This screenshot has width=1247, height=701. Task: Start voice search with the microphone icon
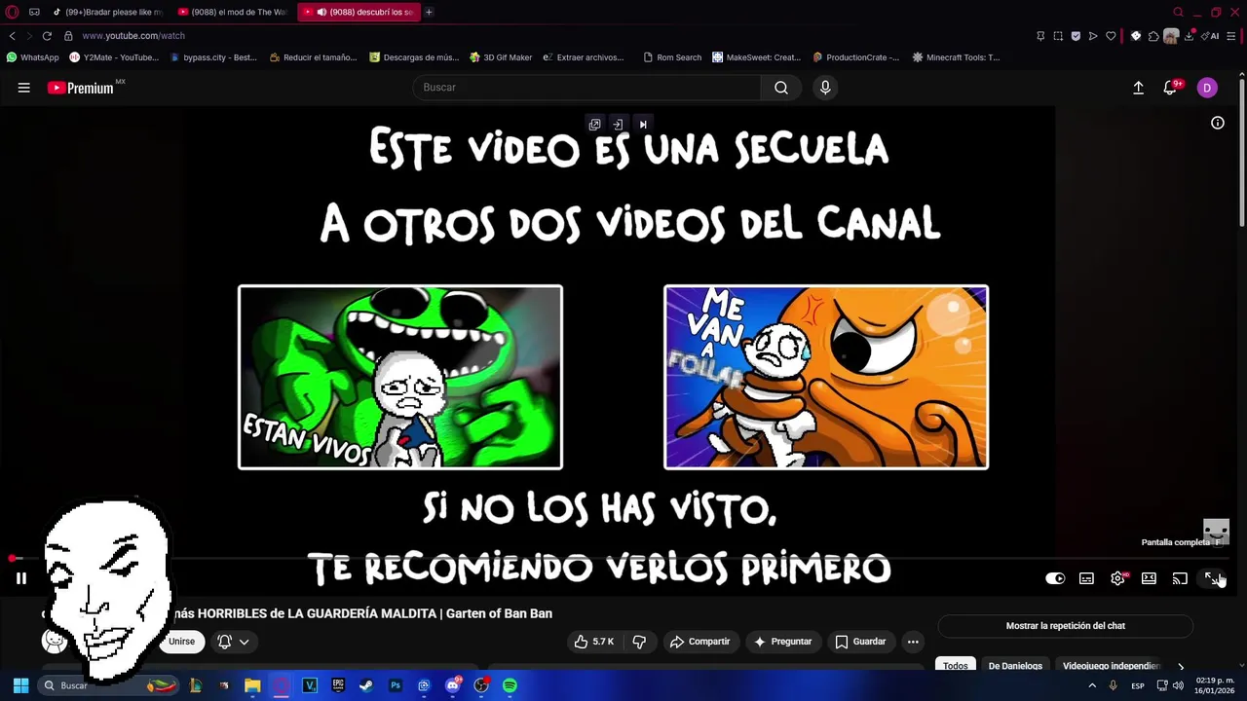click(x=825, y=88)
